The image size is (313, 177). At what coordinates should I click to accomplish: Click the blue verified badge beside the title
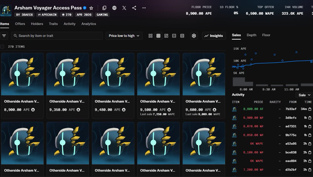[85, 8]
